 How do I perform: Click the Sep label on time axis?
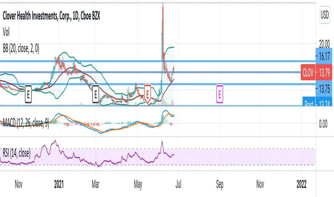pos(220,184)
